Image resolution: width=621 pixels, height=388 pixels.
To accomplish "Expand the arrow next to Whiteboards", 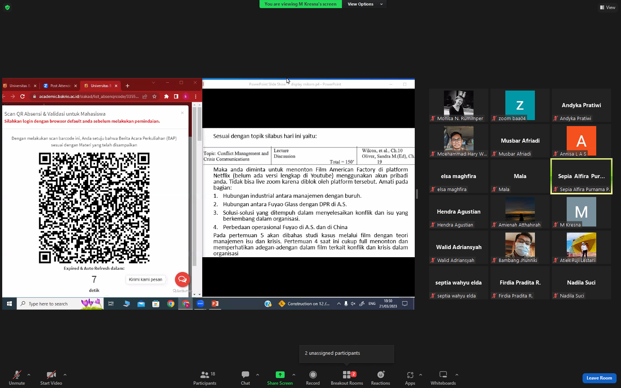I will pos(457,375).
